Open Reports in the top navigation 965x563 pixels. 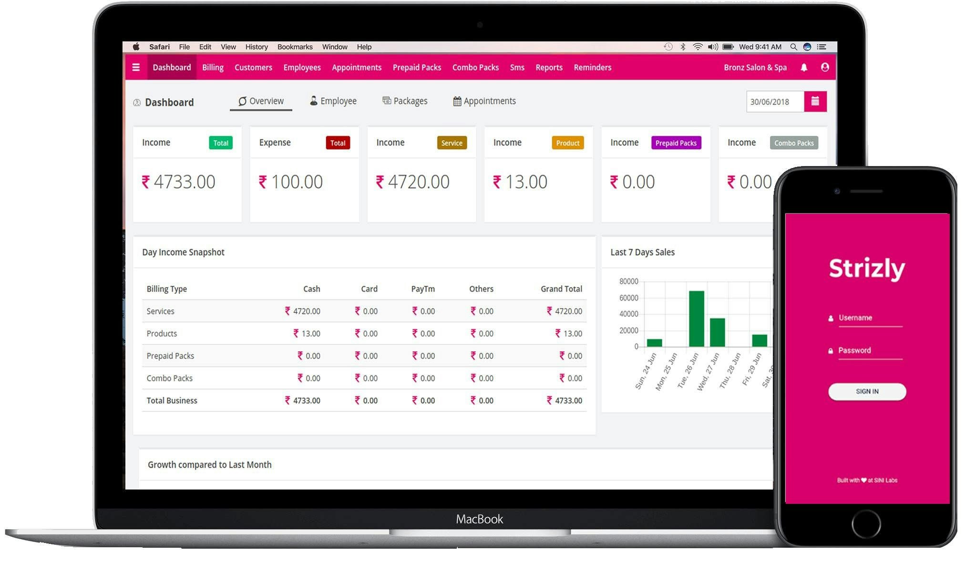point(549,67)
